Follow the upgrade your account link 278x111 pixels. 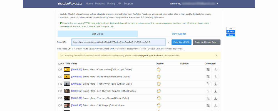150,56
